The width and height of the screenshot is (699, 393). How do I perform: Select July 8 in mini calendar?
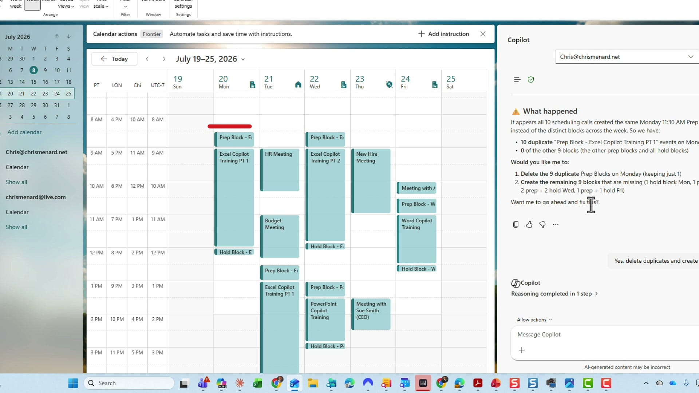coord(33,70)
